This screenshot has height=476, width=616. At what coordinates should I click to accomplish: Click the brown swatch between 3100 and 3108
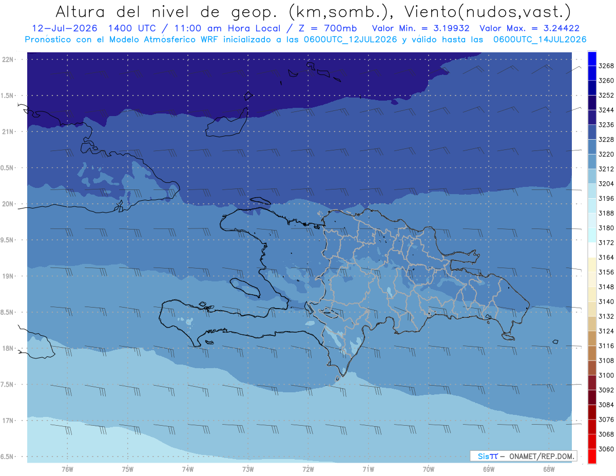click(592, 368)
